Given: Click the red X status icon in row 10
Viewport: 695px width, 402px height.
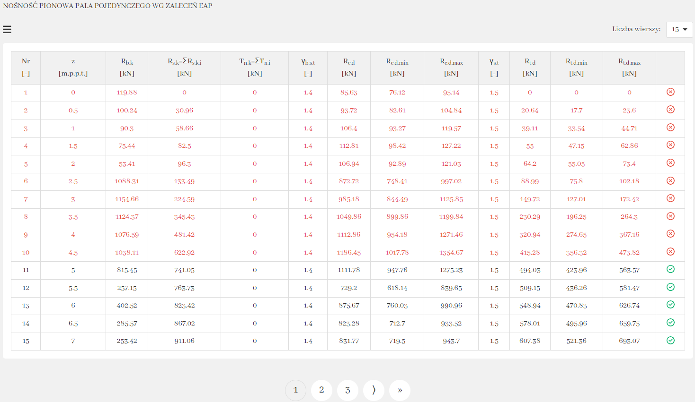Looking at the screenshot, I should (670, 252).
